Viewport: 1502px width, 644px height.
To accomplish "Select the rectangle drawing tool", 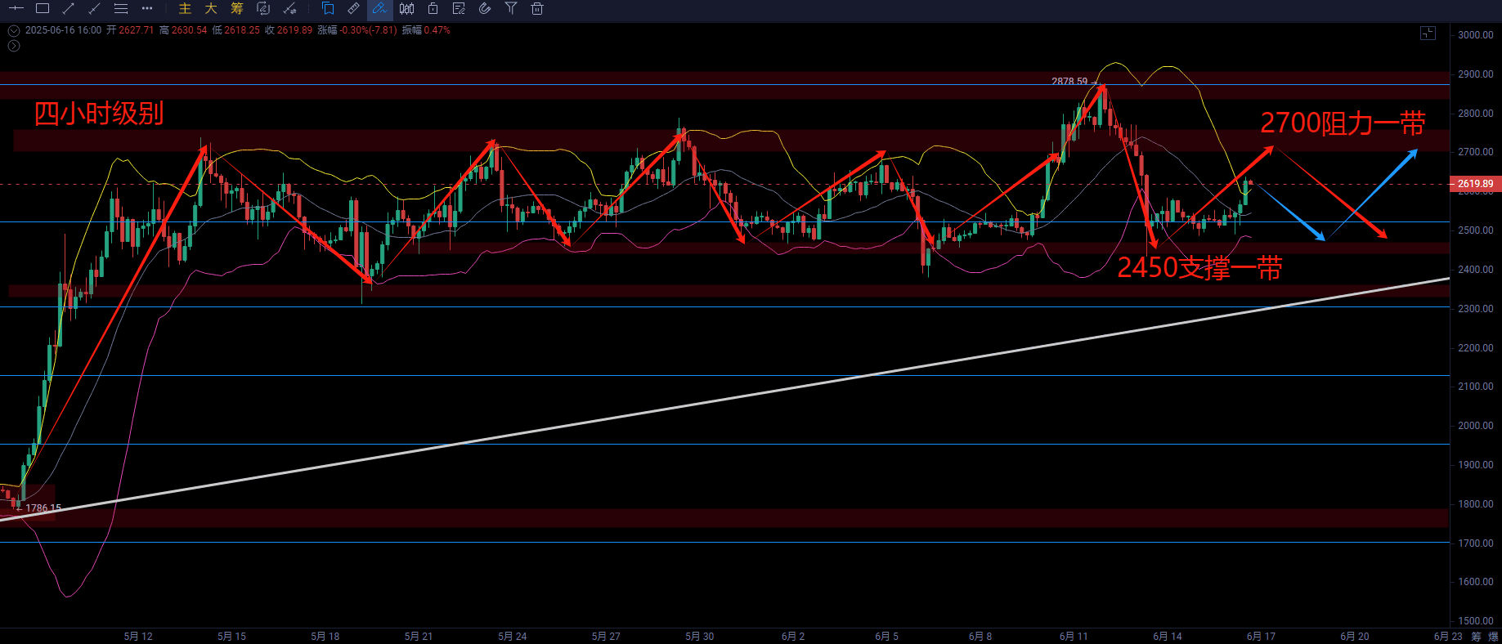I will click(43, 9).
